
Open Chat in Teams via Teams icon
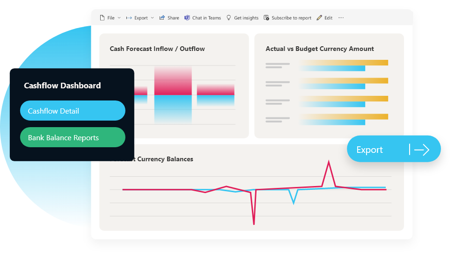(187, 18)
